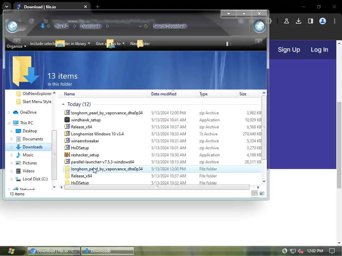Expand the OneDrive tree node
Viewport: 342px width, 256px height.
click(x=9, y=112)
